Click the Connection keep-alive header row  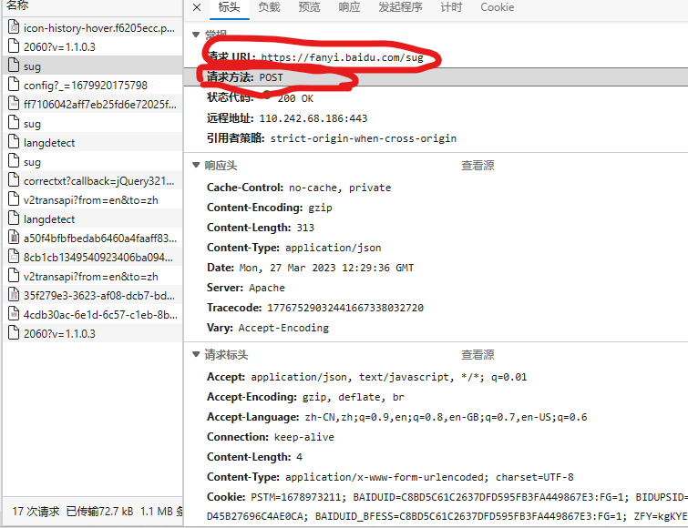271,437
